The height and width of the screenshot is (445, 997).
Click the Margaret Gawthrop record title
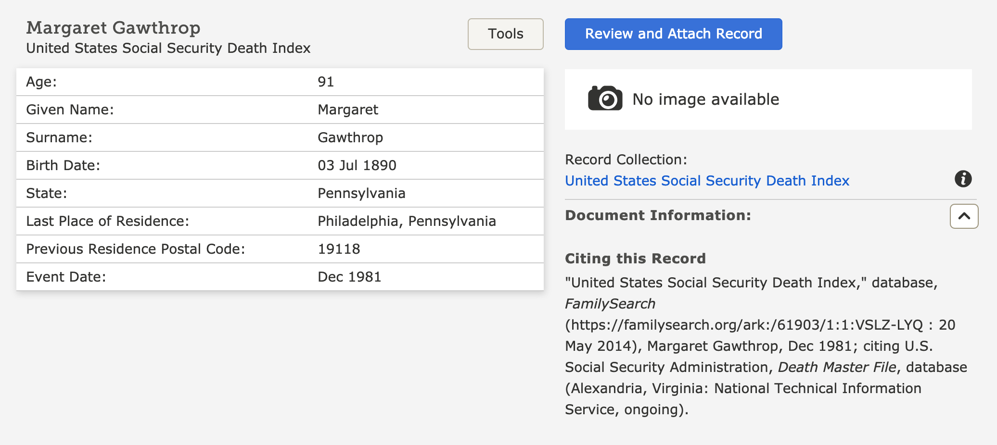click(x=113, y=28)
